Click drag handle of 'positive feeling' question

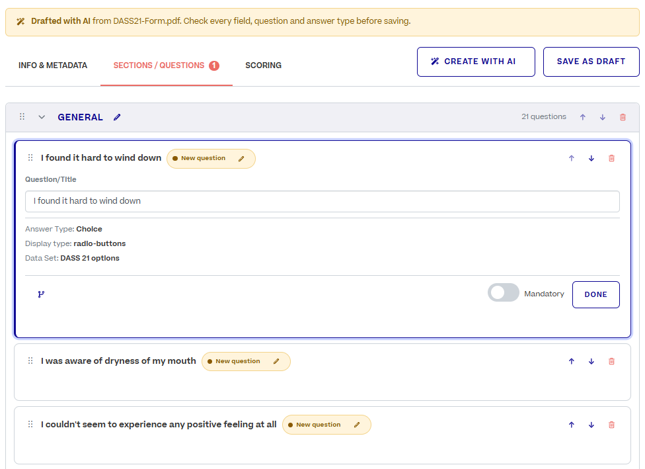[x=30, y=424]
